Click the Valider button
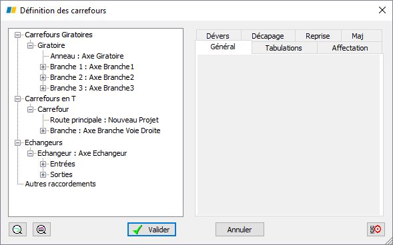The width and height of the screenshot is (393, 245). [x=151, y=229]
